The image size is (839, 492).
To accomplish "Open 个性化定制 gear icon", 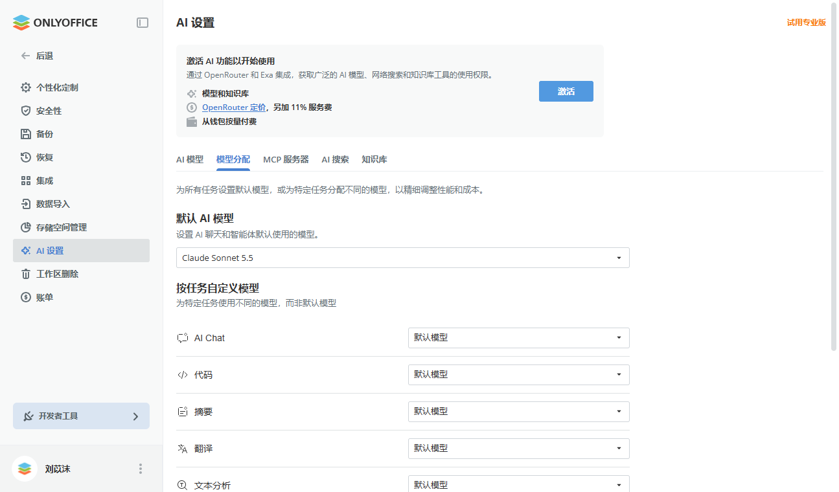I will [26, 87].
